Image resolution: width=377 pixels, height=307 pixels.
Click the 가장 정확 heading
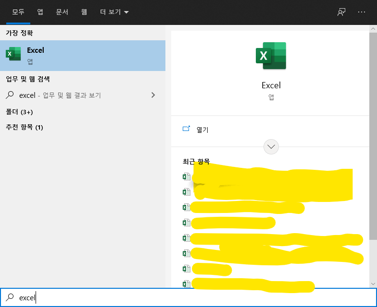click(19, 33)
